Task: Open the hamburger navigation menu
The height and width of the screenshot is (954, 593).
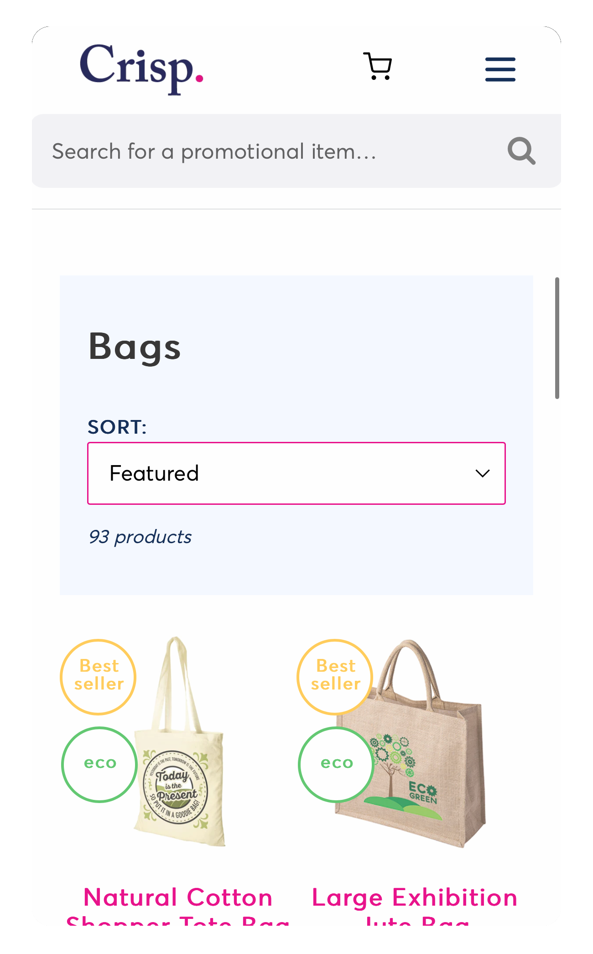Action: pos(500,69)
